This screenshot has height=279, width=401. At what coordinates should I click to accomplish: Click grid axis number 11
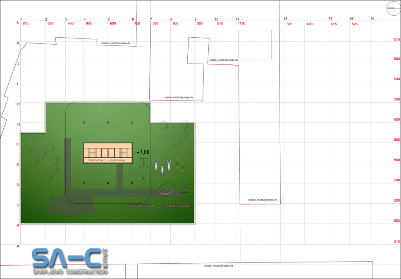tap(237, 19)
